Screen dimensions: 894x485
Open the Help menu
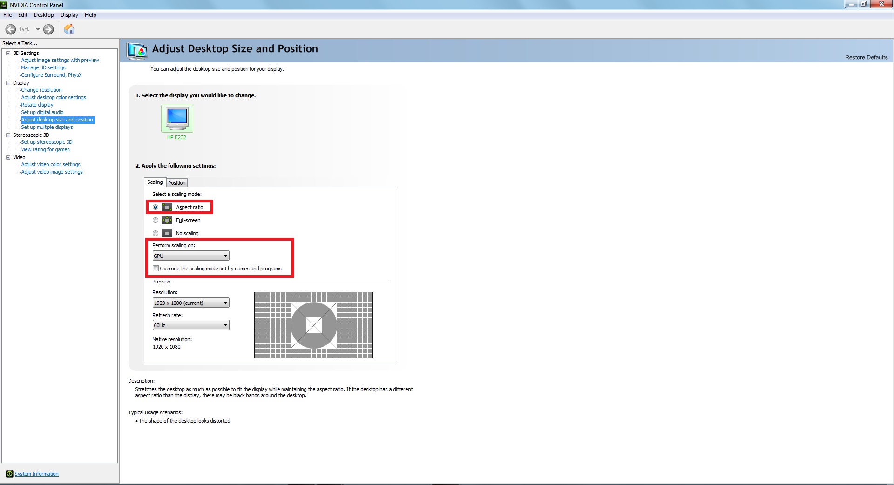point(90,15)
